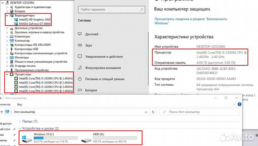Click the Звуковые, игровые и видеоустройства icon
The width and height of the screenshot is (258, 146).
pos(11,32)
